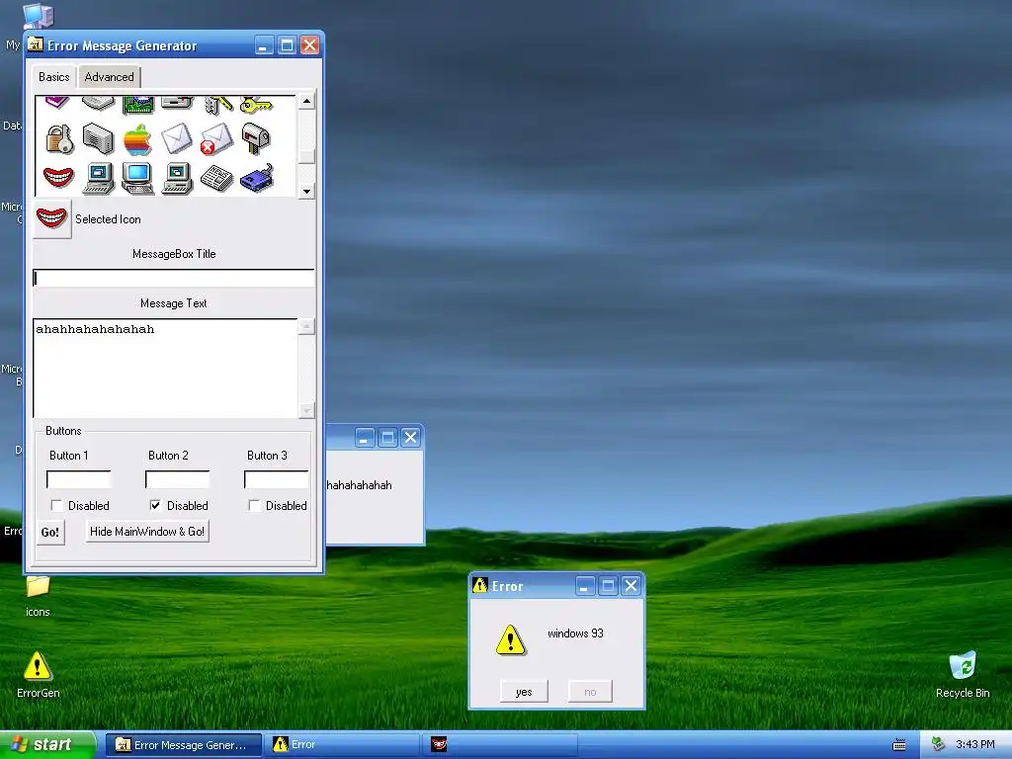Viewport: 1012px width, 759px height.
Task: Click the Message Text scroll up arrow
Action: pos(306,326)
